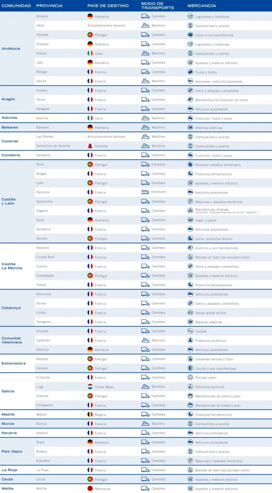Click the ship icon in the Castellón row
Screen dimensions: 272x493
tap(145, 340)
